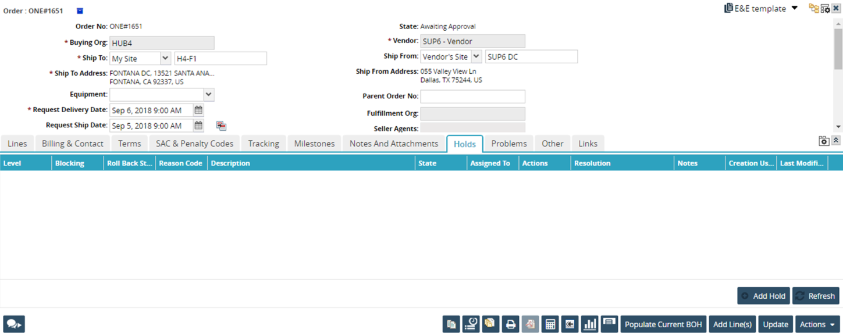Click the Vendor SUP6 - Vendor field
Image resolution: width=843 pixels, height=336 pixels.
pos(472,41)
